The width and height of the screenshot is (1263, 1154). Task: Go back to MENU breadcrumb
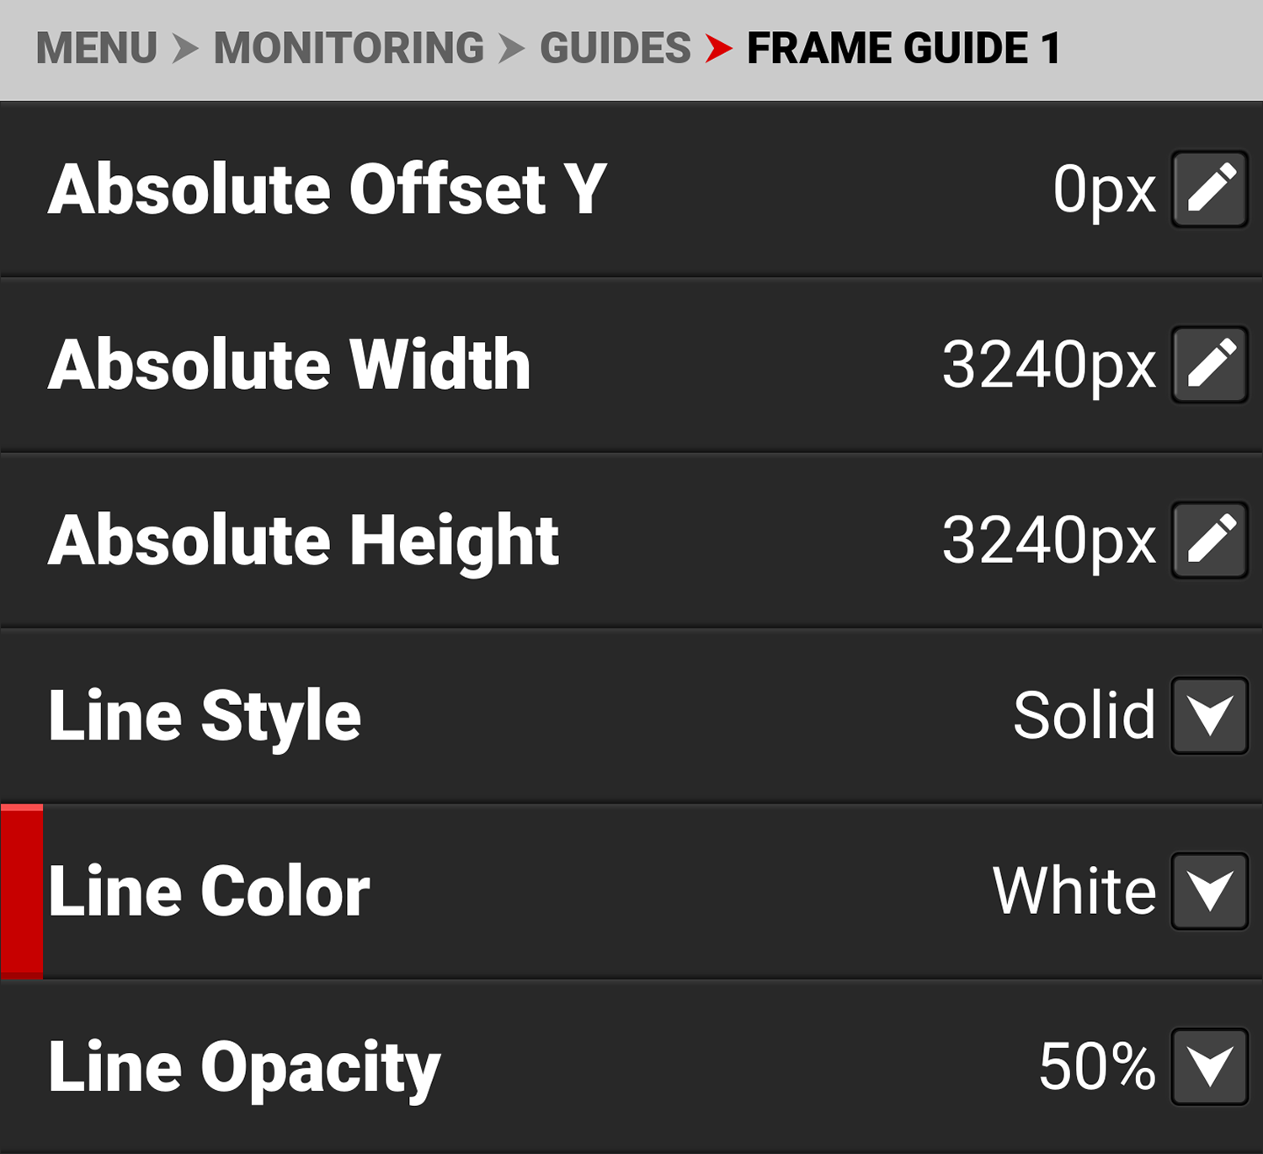point(96,48)
